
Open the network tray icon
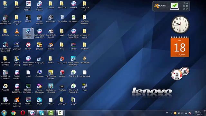point(186,113)
